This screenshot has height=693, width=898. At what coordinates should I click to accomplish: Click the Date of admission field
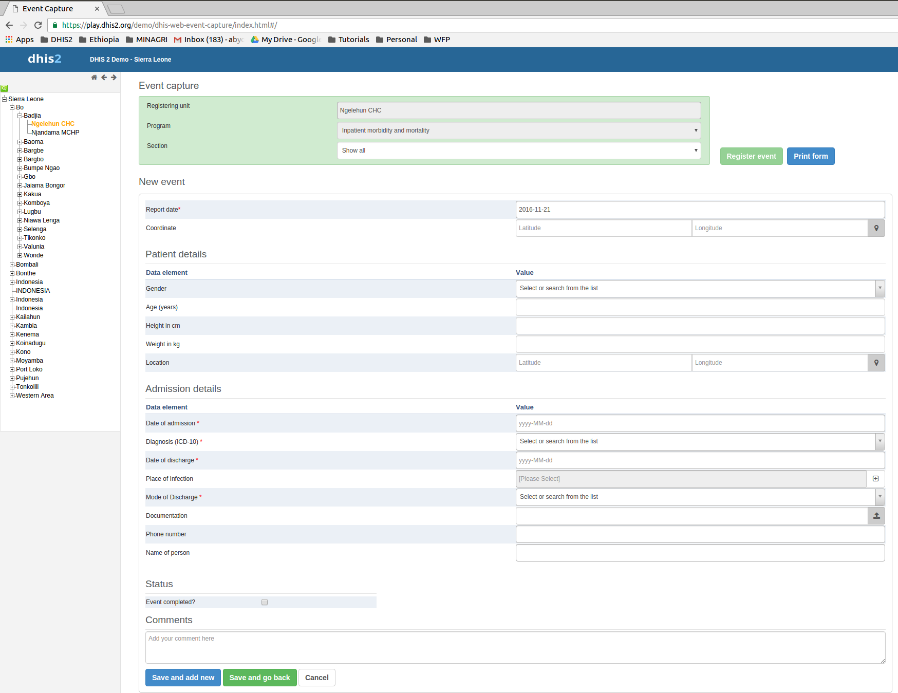click(x=700, y=423)
